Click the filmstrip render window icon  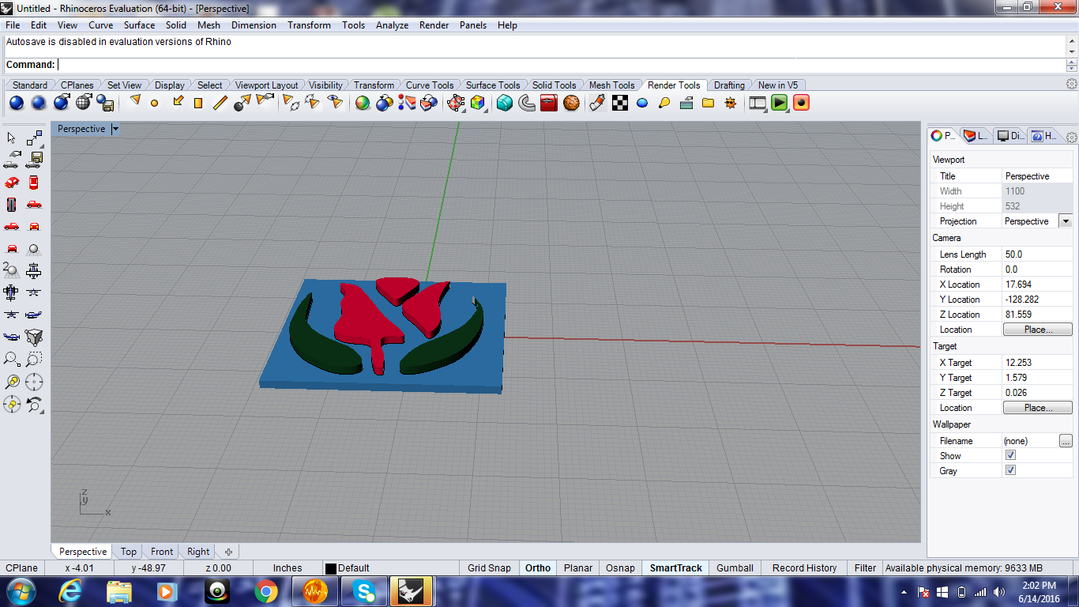pos(758,103)
